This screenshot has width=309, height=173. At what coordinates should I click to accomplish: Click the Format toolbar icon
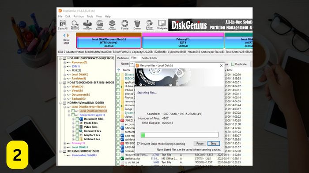click(x=124, y=25)
